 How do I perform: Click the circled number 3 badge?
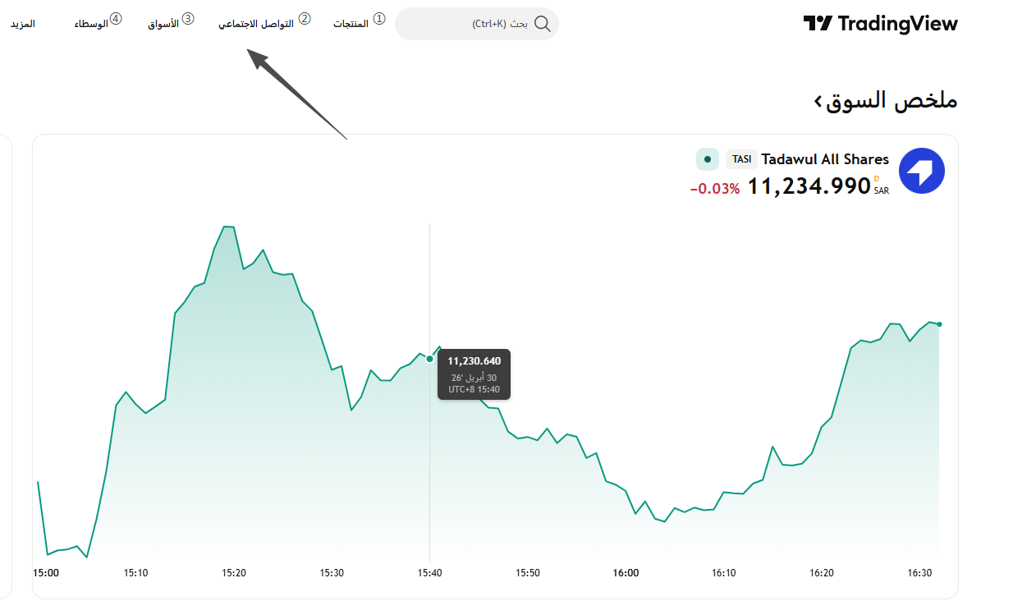[x=188, y=18]
